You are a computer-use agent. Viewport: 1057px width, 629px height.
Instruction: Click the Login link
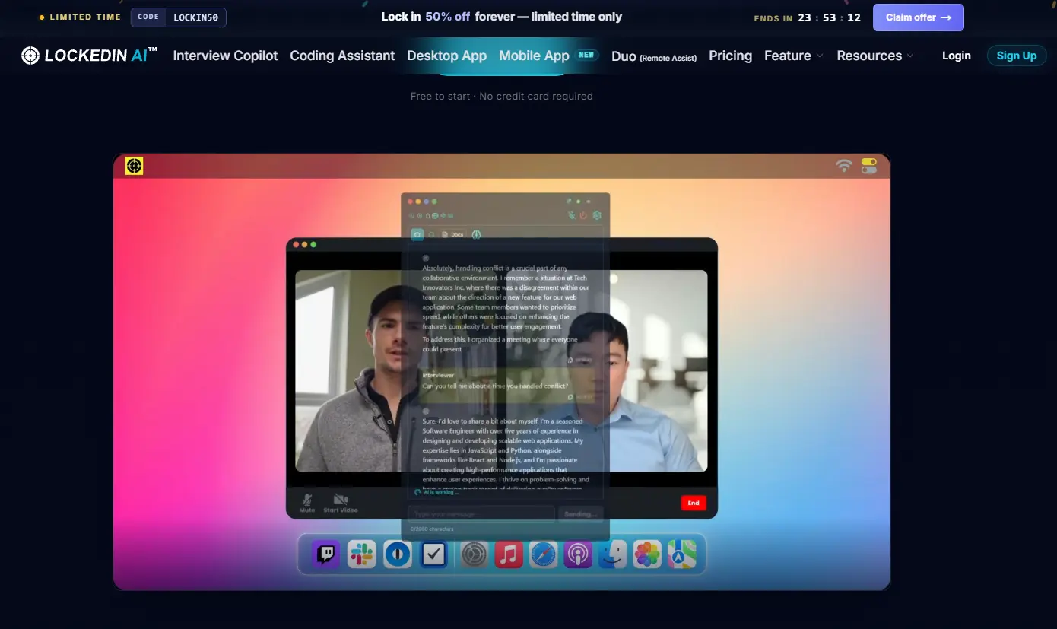tap(956, 56)
